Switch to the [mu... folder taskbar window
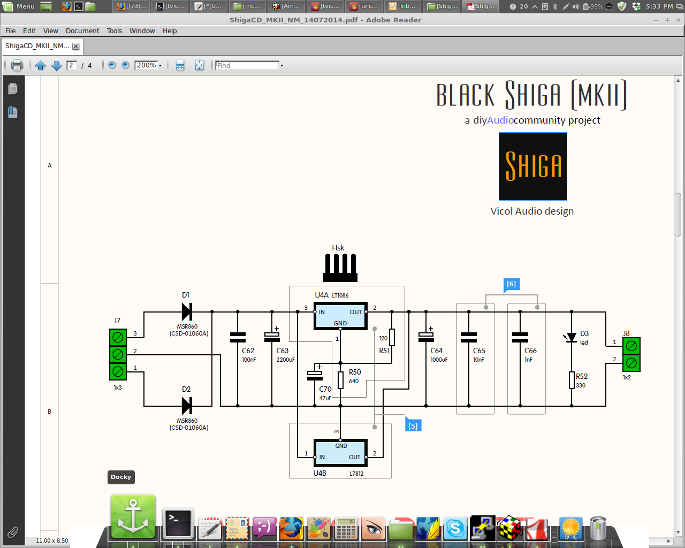Screen dimensions: 685x548 pyautogui.click(x=248, y=6)
